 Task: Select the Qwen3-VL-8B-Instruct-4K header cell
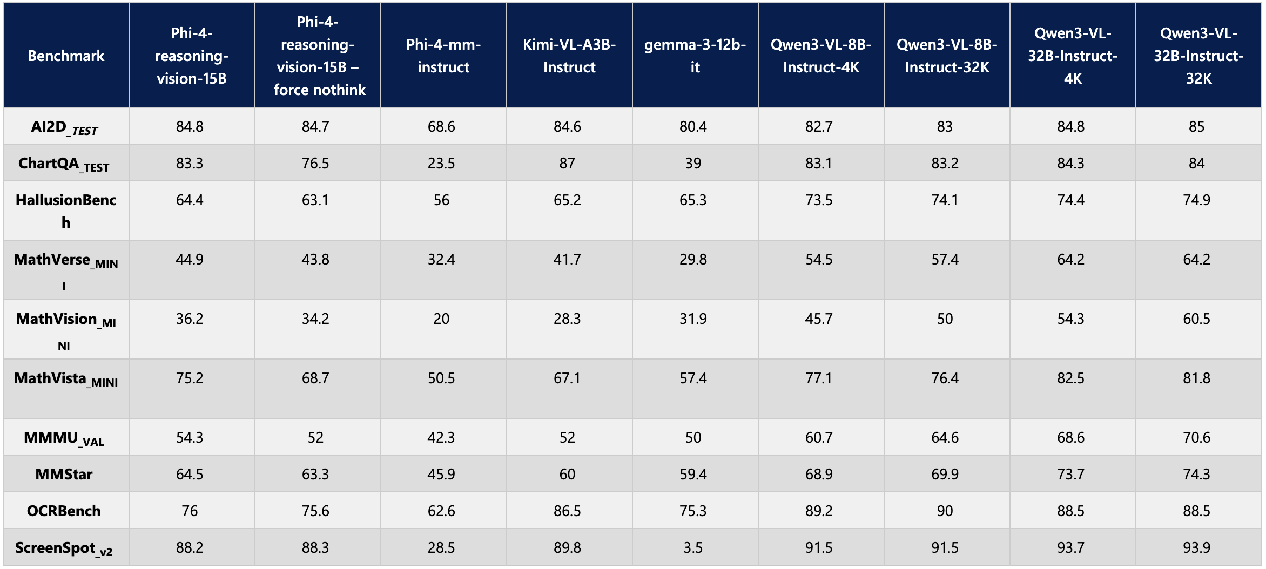821,56
